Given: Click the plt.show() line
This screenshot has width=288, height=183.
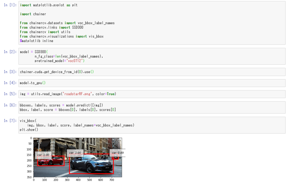Looking at the screenshot, I should tap(29, 130).
